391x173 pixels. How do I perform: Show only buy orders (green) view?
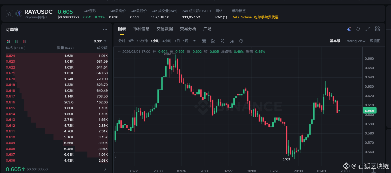[x=16, y=41]
